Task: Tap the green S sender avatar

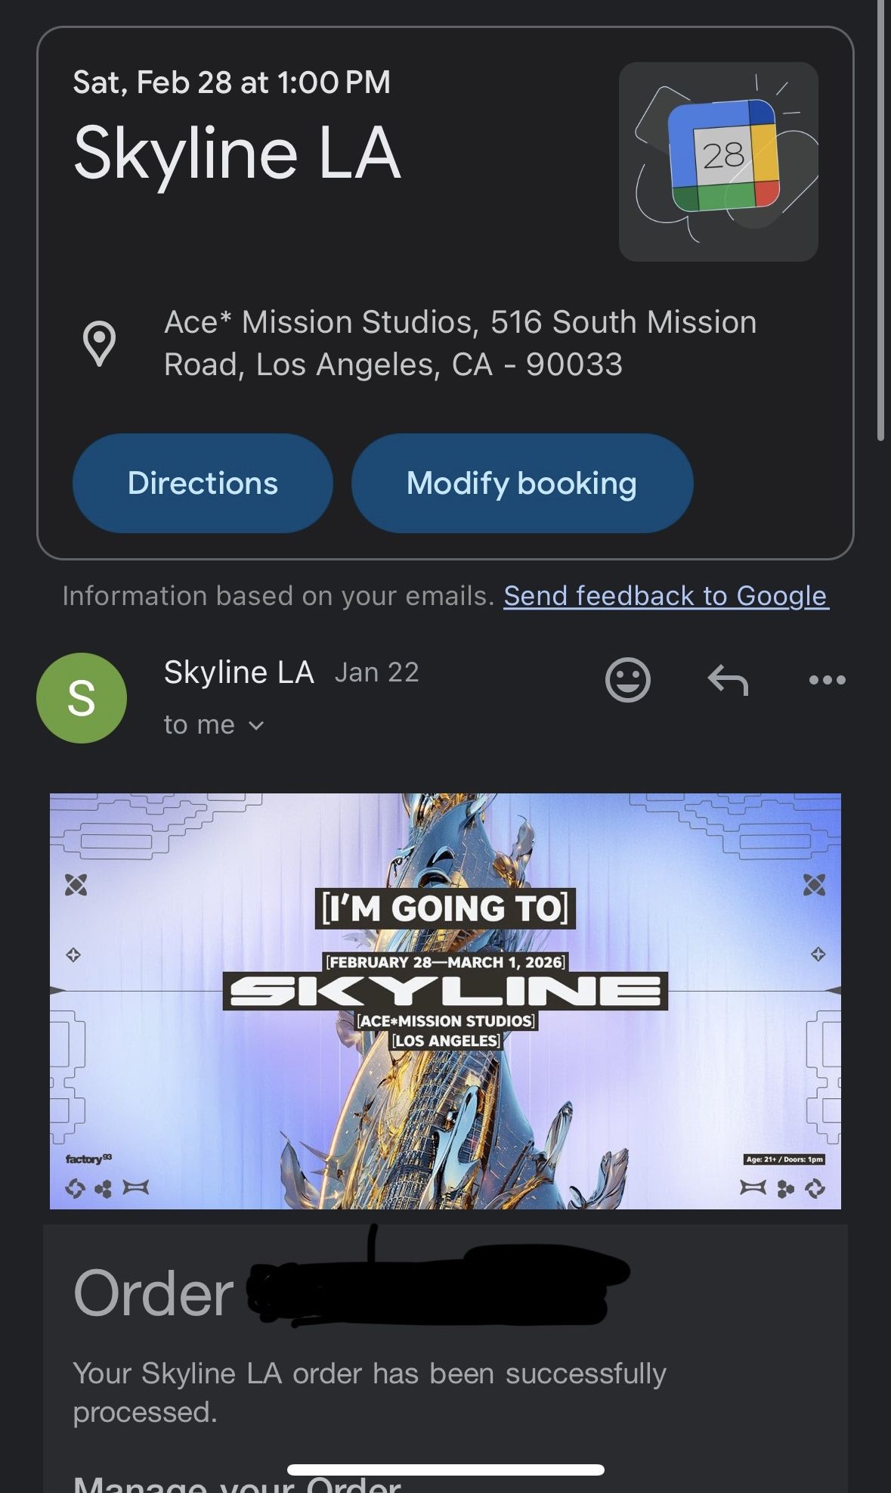Action: pyautogui.click(x=82, y=697)
